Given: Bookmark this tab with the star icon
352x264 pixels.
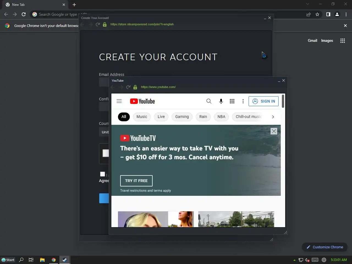Looking at the screenshot, I should click(317, 14).
